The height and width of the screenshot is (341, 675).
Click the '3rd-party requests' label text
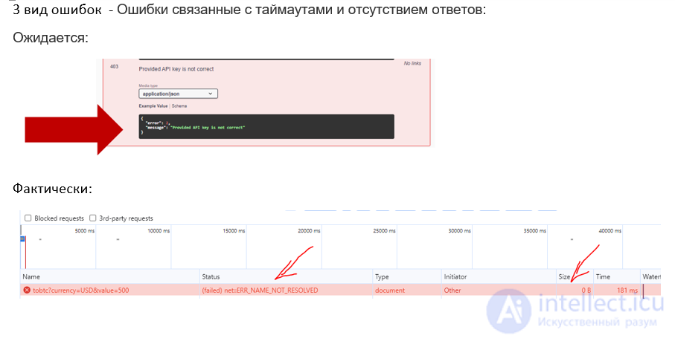tap(126, 218)
